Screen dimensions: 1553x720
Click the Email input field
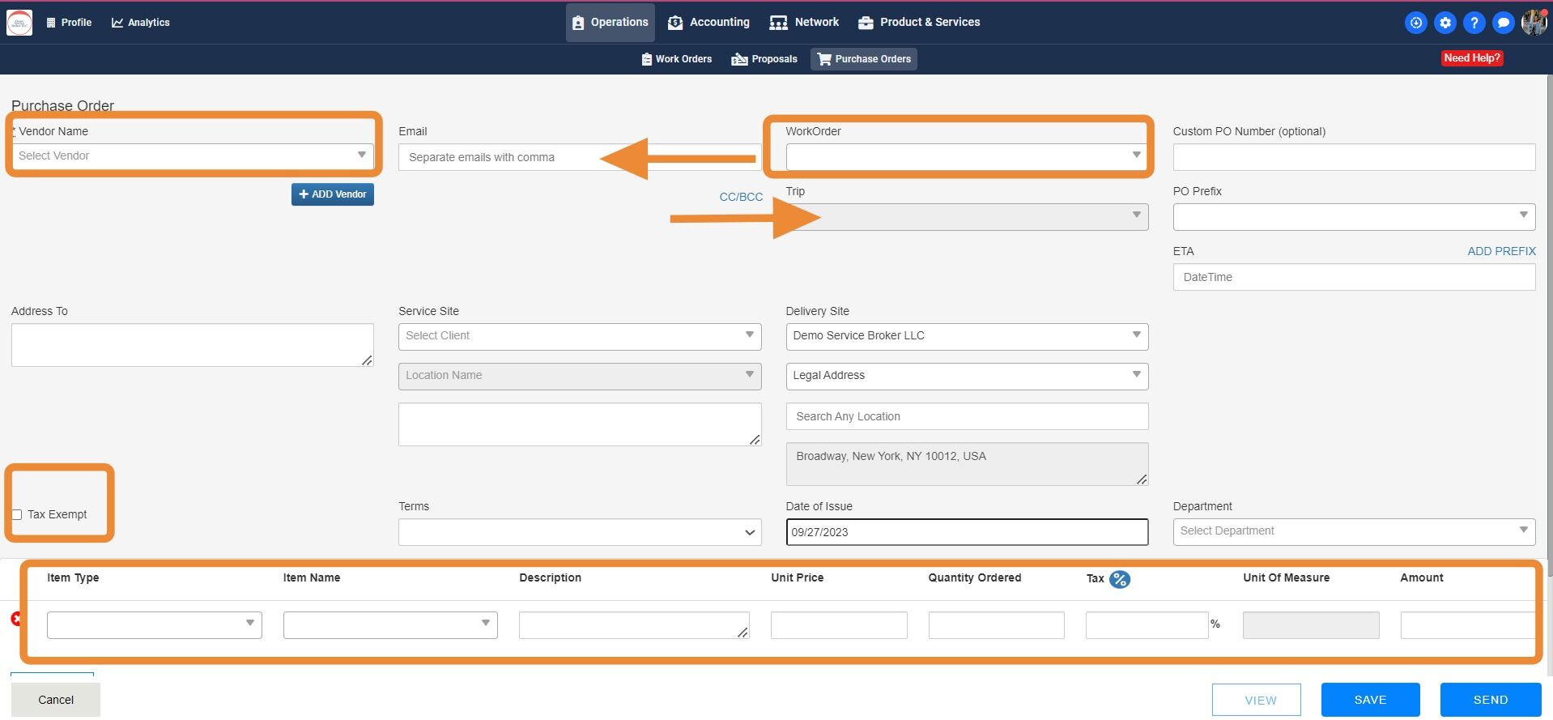(x=580, y=157)
